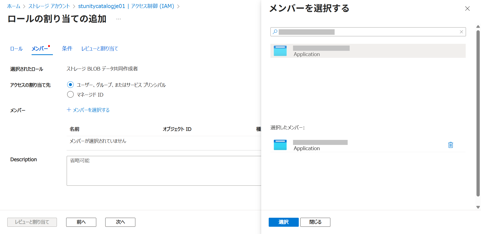Clear the member search box with X icon
This screenshot has width=481, height=234.
pyautogui.click(x=461, y=32)
